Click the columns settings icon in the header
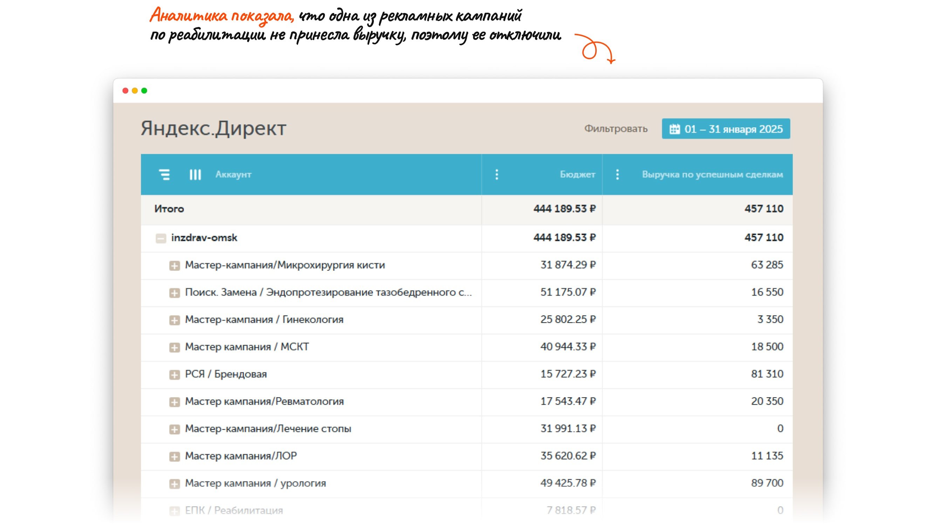 pyautogui.click(x=195, y=175)
